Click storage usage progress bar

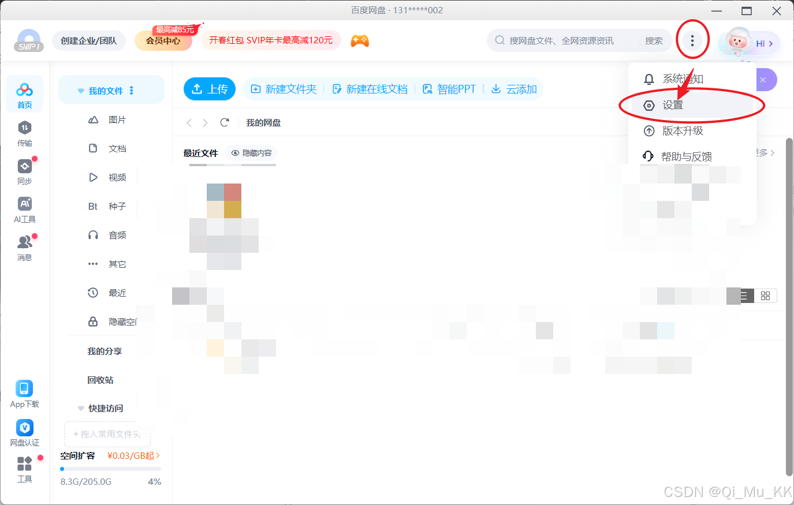coord(110,469)
